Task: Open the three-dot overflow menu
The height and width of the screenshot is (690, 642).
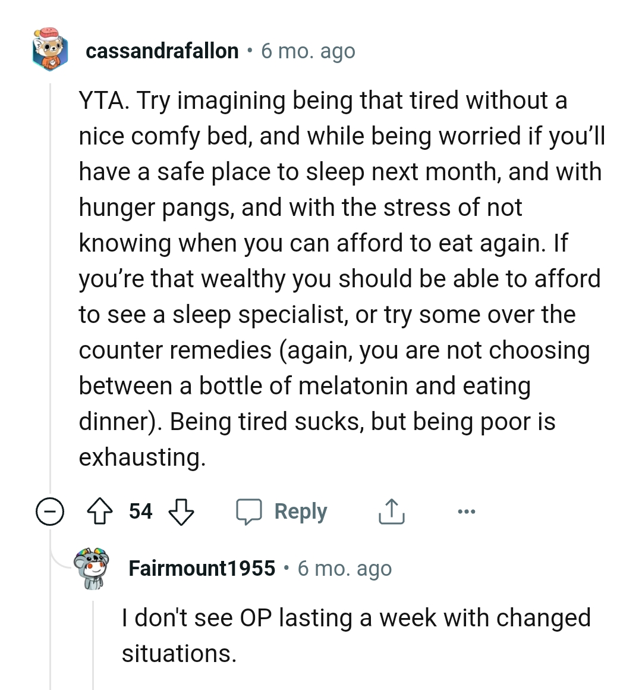Action: (467, 512)
